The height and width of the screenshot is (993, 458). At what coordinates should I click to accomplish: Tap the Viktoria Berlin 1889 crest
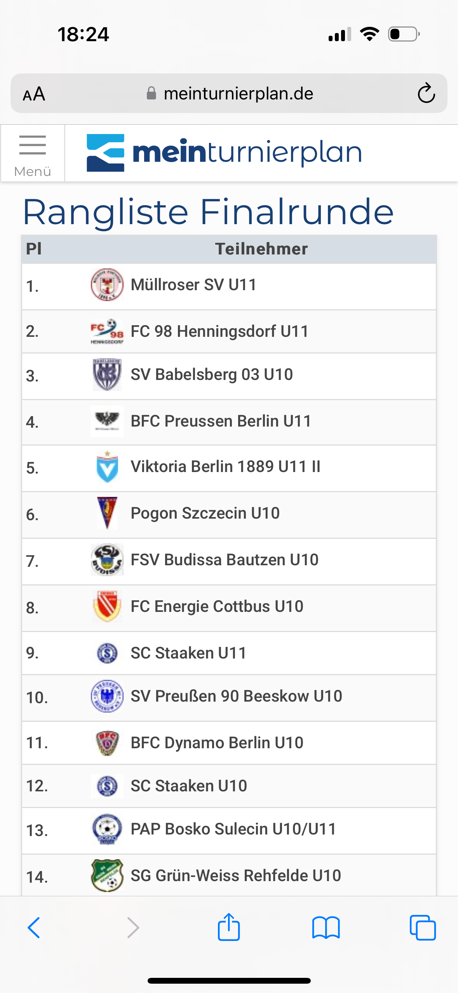[107, 467]
